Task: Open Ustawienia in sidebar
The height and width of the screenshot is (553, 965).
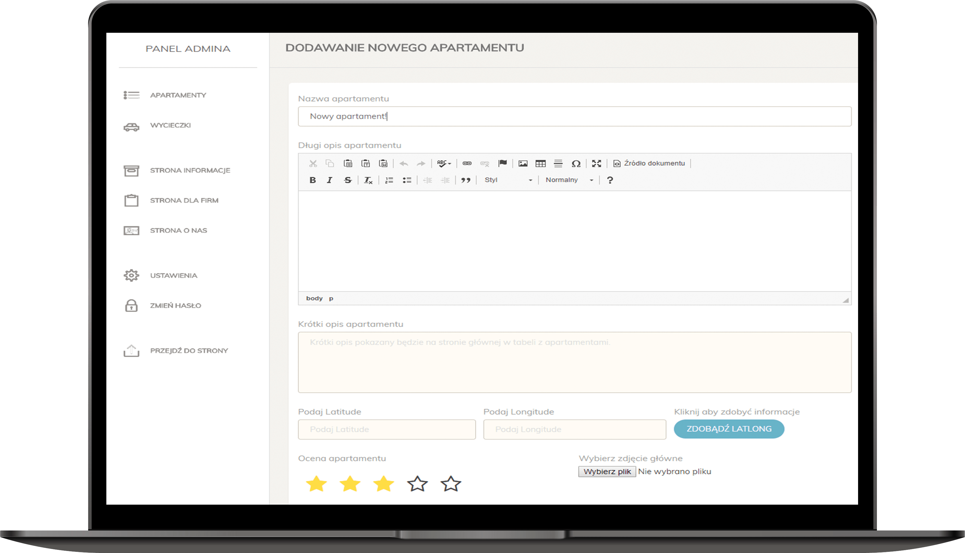Action: point(173,275)
